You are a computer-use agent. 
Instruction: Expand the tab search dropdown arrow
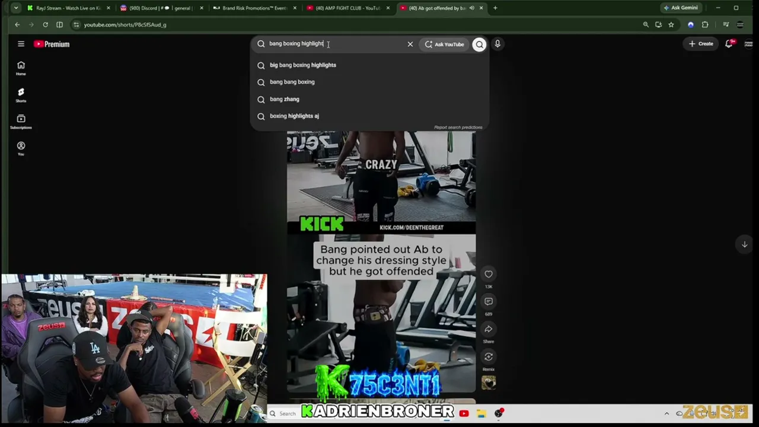pos(15,8)
